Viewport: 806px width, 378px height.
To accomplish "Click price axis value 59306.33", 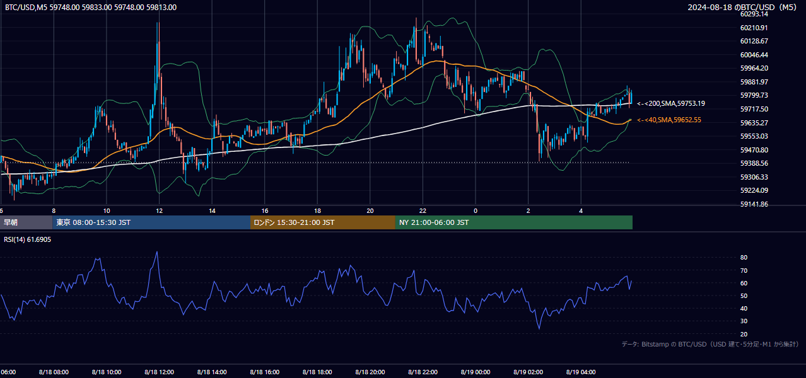I will [x=754, y=177].
